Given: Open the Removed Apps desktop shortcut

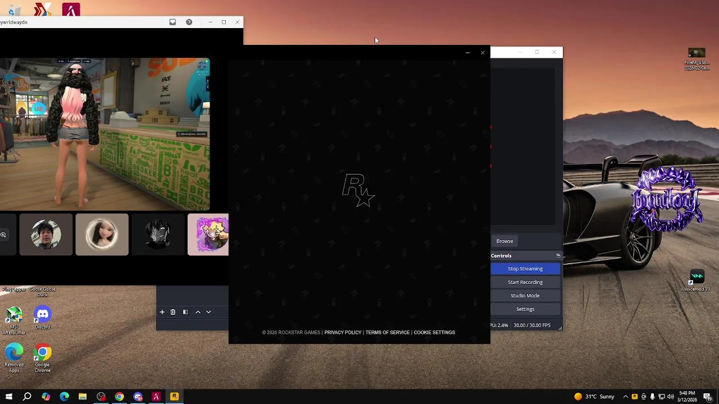Looking at the screenshot, I should coord(14,359).
